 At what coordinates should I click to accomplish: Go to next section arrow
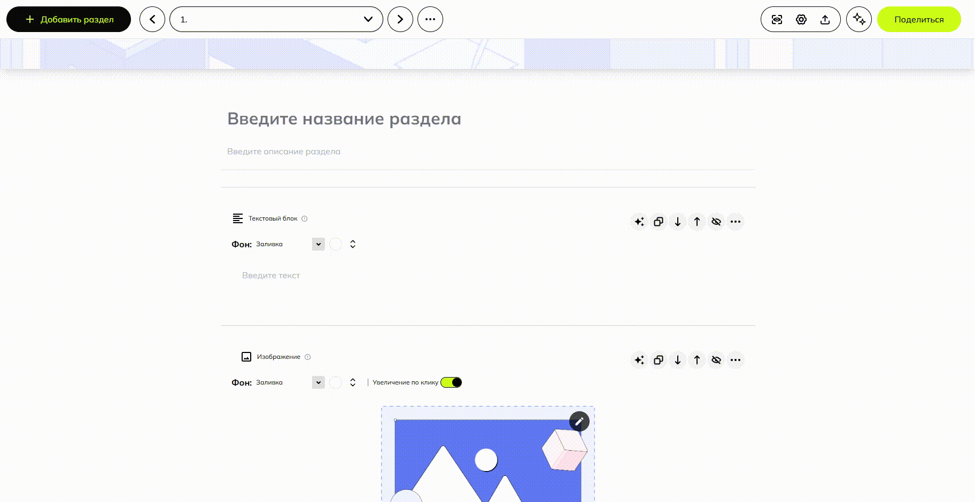coord(400,19)
